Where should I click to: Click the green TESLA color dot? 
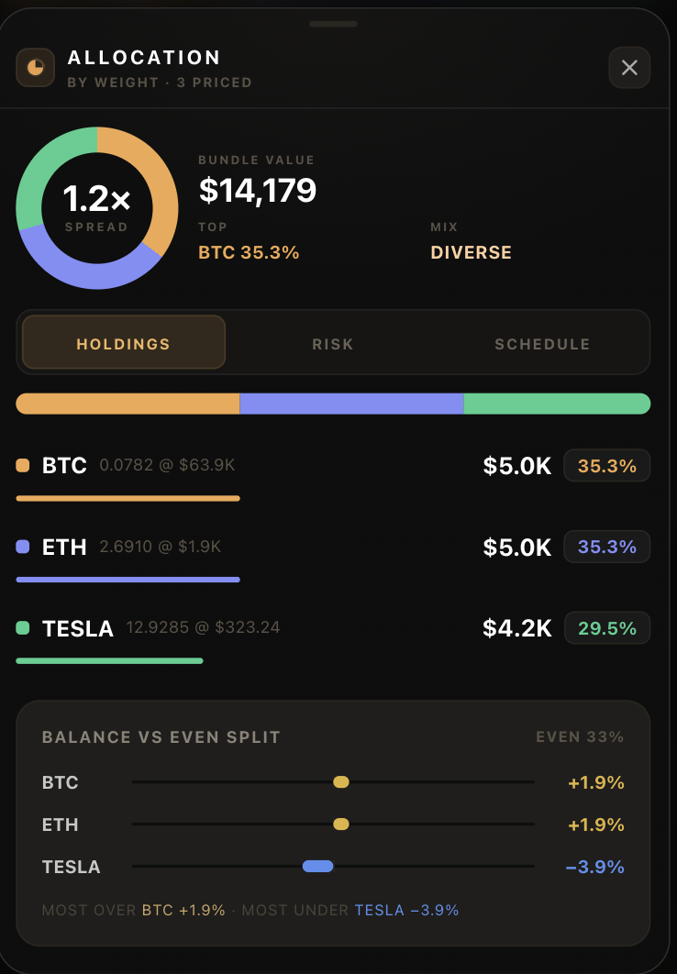point(23,628)
